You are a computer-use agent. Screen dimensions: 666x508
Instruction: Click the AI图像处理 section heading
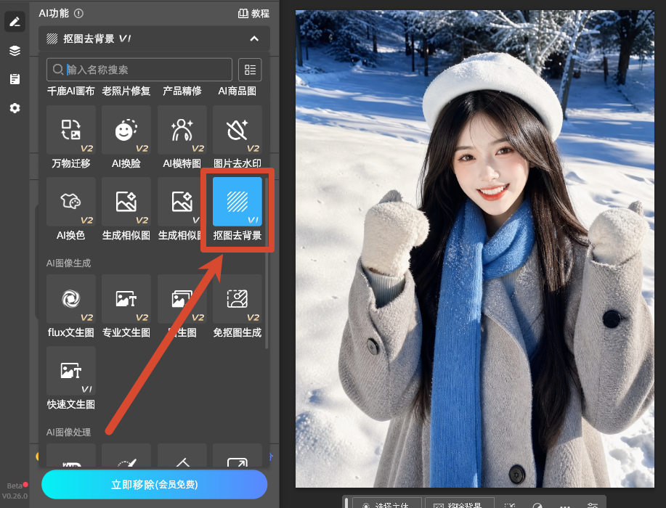pyautogui.click(x=68, y=432)
